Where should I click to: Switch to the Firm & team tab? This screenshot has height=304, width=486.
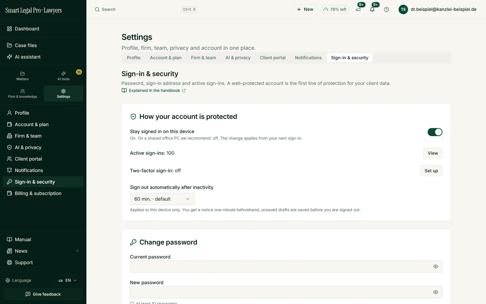pyautogui.click(x=204, y=58)
